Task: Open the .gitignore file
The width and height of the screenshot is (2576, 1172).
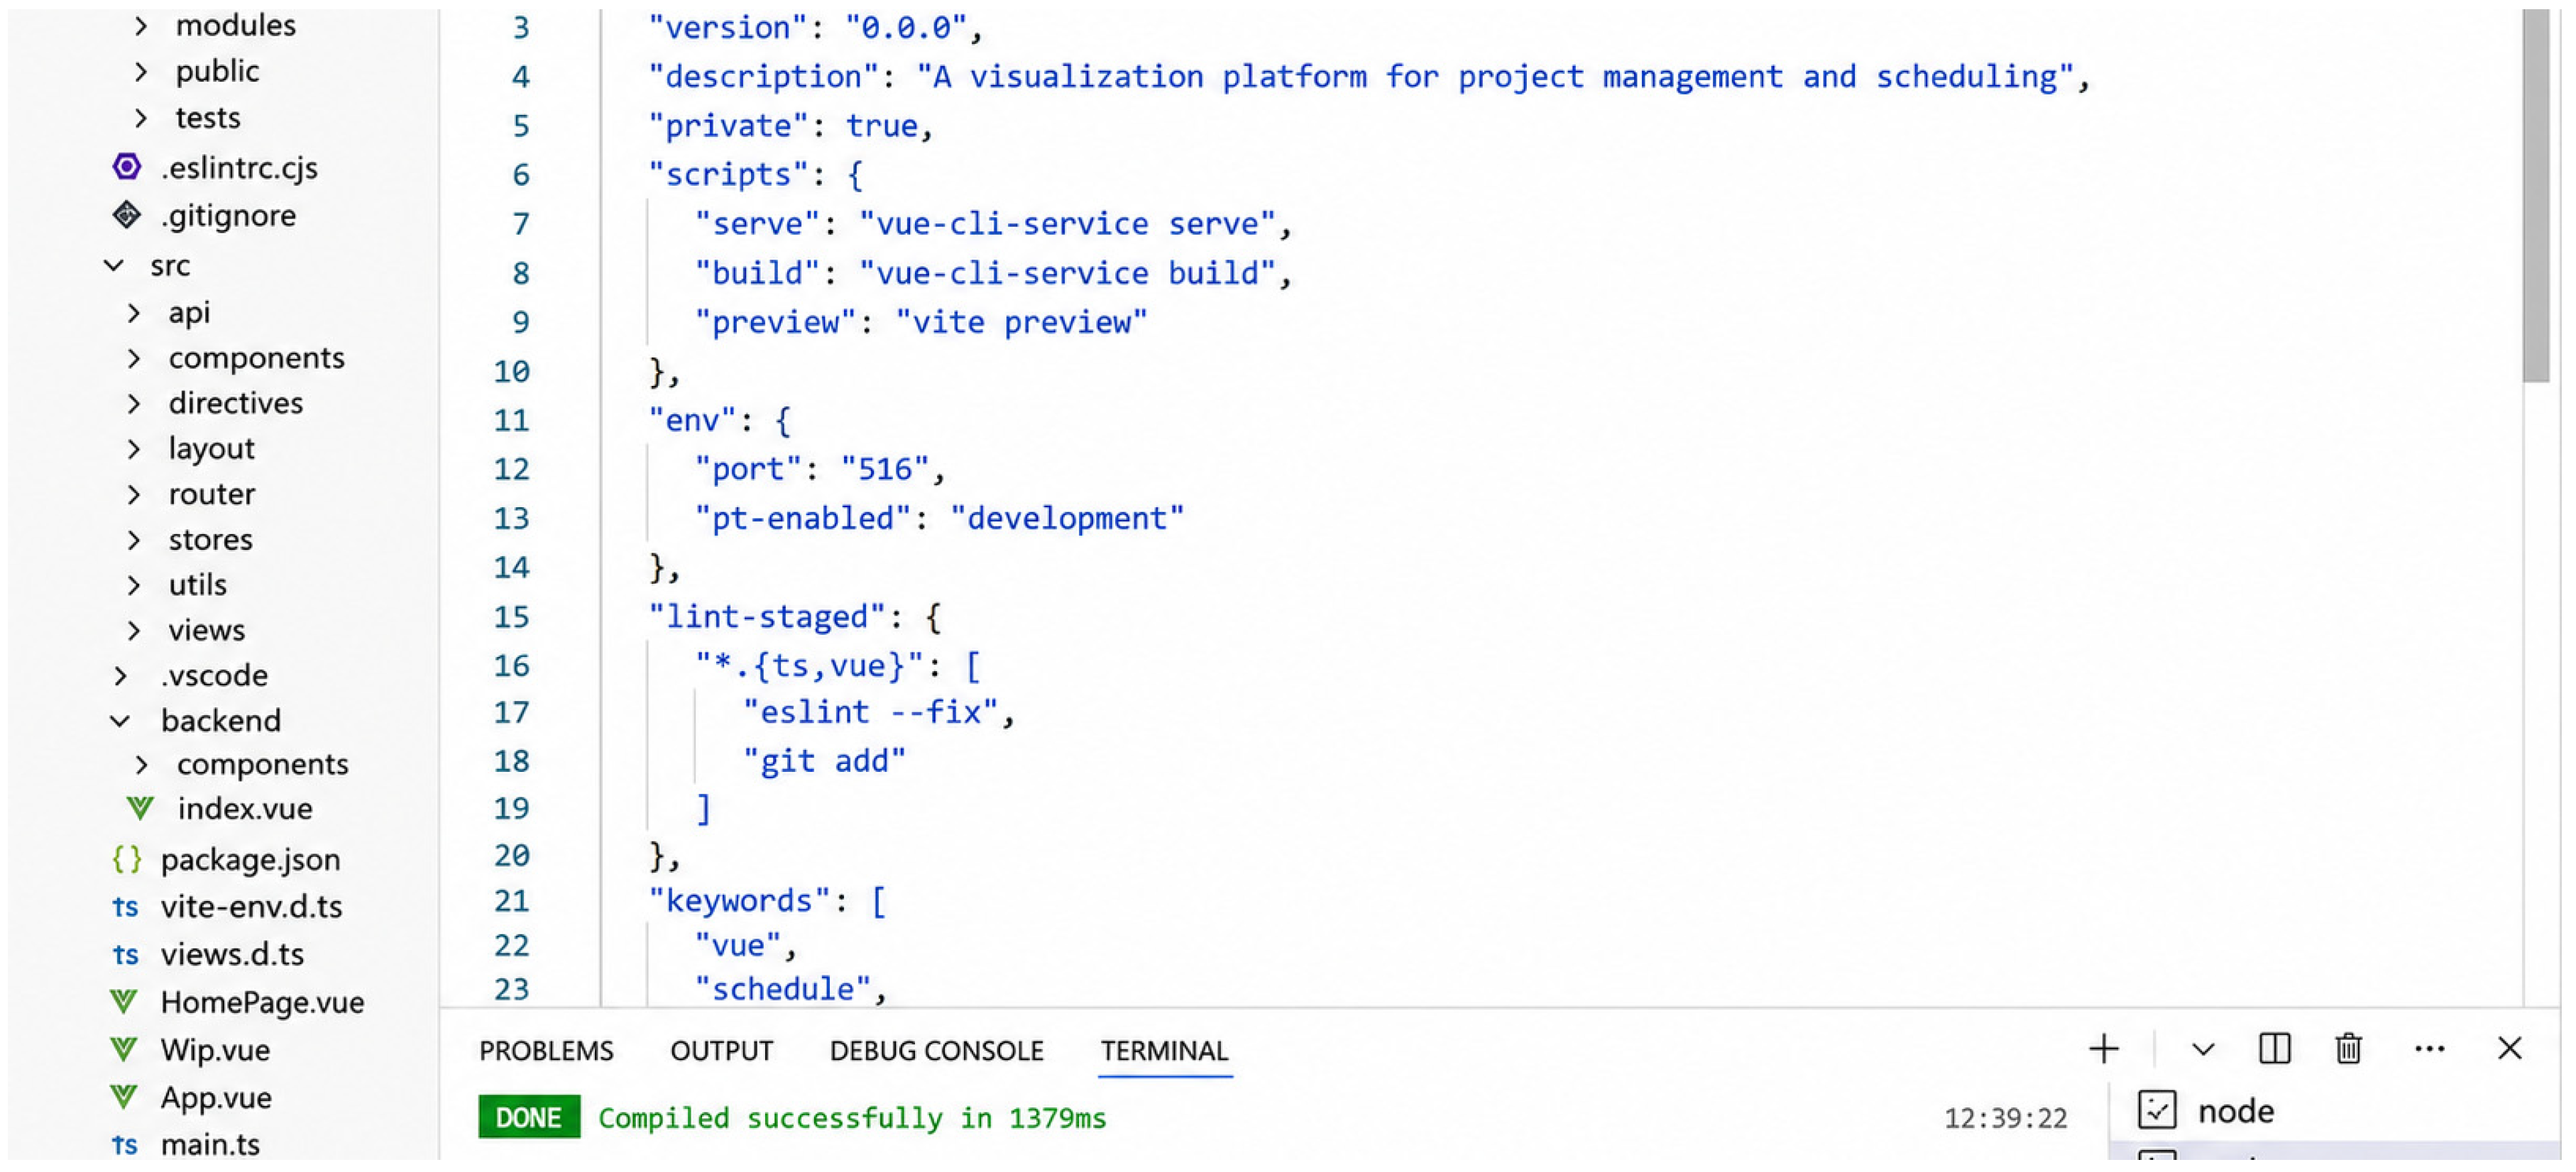Action: tap(228, 216)
